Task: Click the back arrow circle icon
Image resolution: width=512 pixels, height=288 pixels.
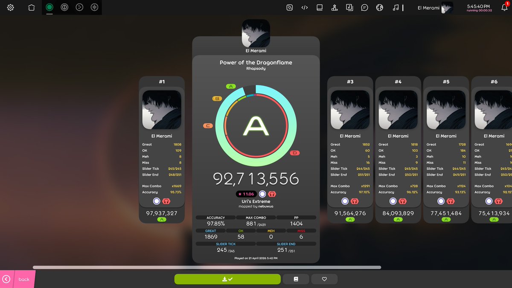Action: click(x=6, y=279)
